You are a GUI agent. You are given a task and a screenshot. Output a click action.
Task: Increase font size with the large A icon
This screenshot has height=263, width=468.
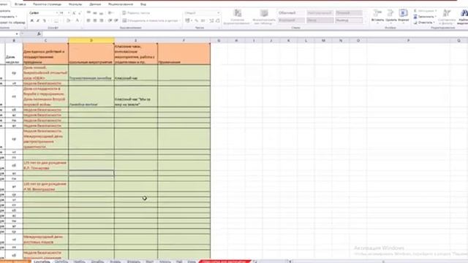(x=74, y=13)
